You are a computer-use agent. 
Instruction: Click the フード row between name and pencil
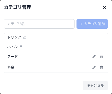pyautogui.click(x=54, y=57)
